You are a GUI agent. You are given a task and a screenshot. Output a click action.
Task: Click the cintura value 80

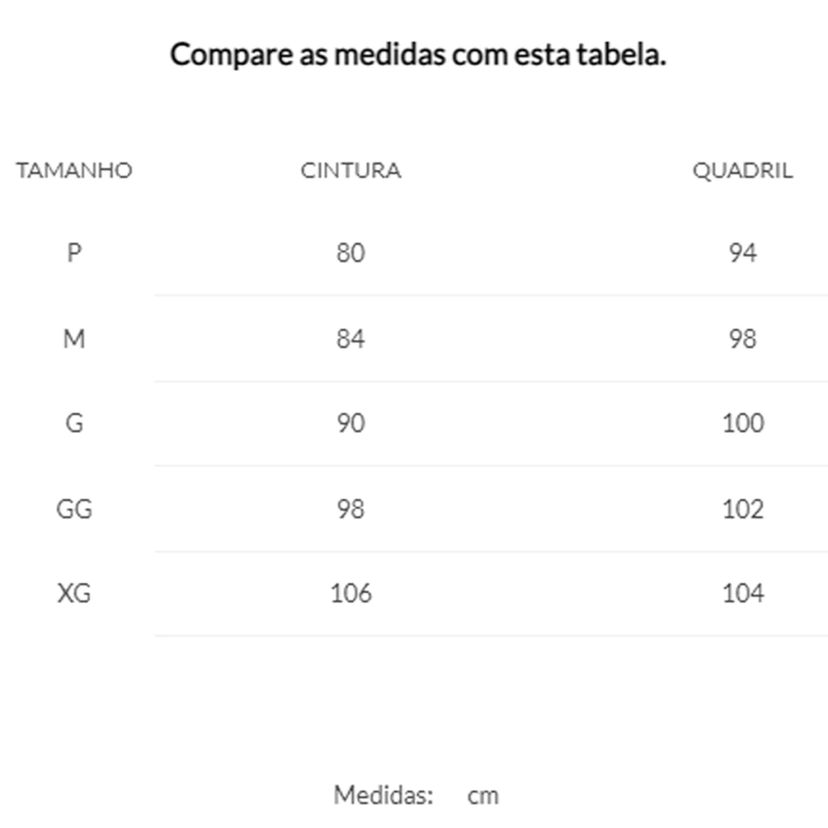point(351,252)
